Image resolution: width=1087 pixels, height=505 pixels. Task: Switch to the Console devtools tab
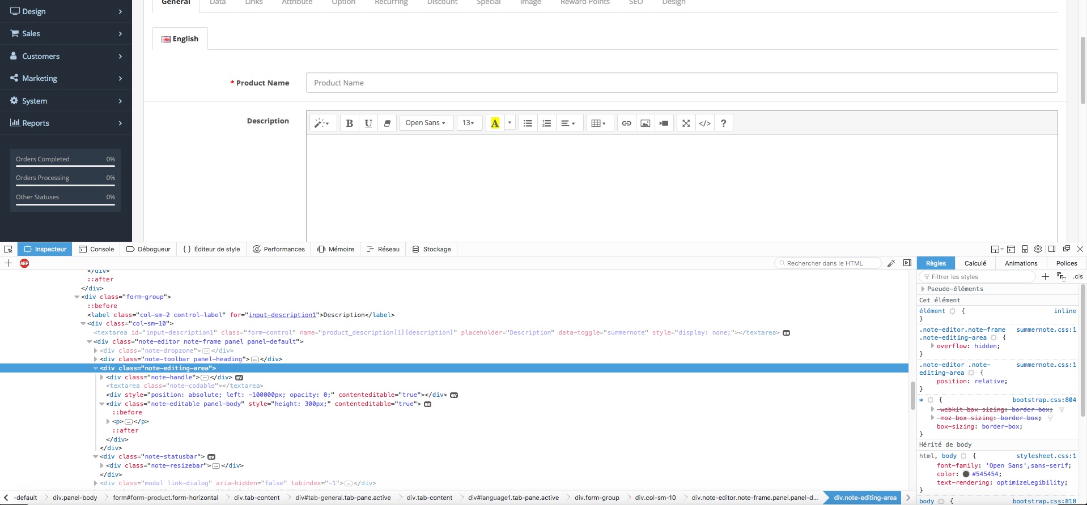(96, 249)
